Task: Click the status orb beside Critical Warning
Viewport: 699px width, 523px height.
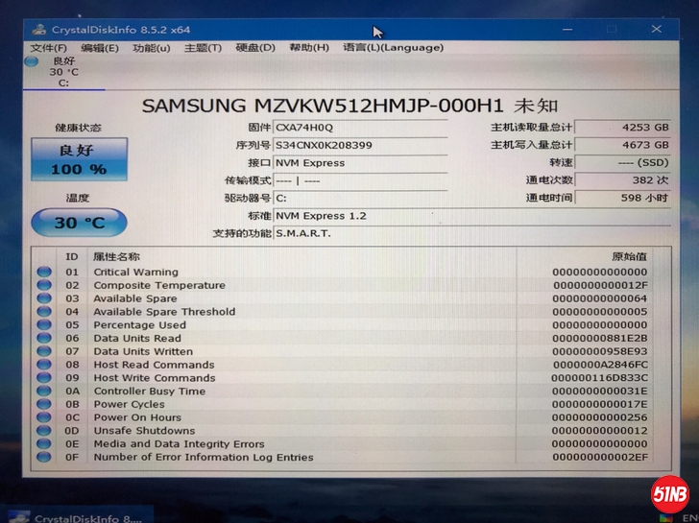Action: click(x=44, y=272)
